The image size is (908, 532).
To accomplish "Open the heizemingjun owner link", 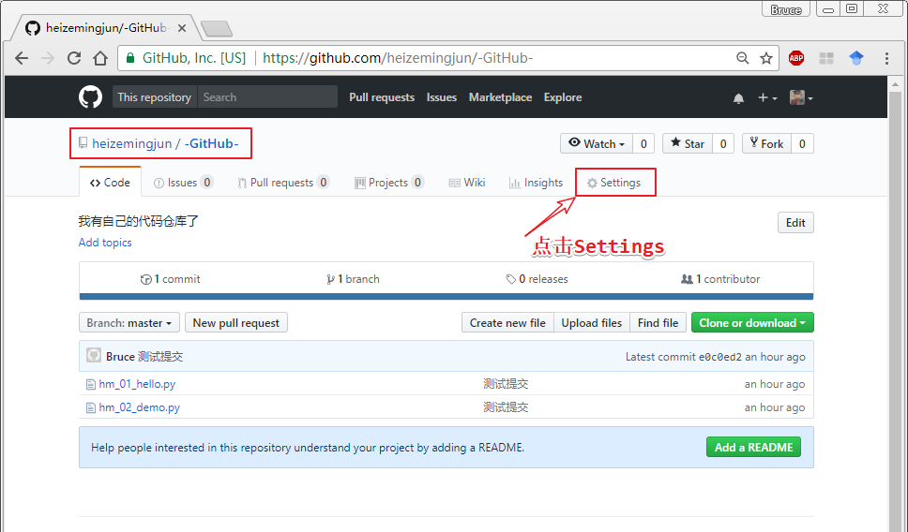I will pyautogui.click(x=132, y=143).
